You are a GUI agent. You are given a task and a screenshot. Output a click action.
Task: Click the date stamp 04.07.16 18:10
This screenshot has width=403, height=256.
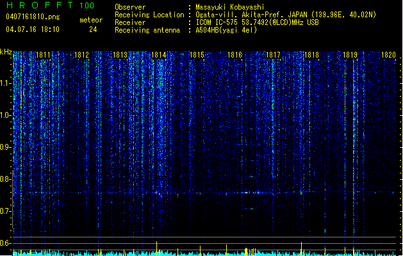33,29
